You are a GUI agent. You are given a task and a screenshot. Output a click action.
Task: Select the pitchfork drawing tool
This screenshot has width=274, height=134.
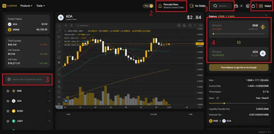59,37
